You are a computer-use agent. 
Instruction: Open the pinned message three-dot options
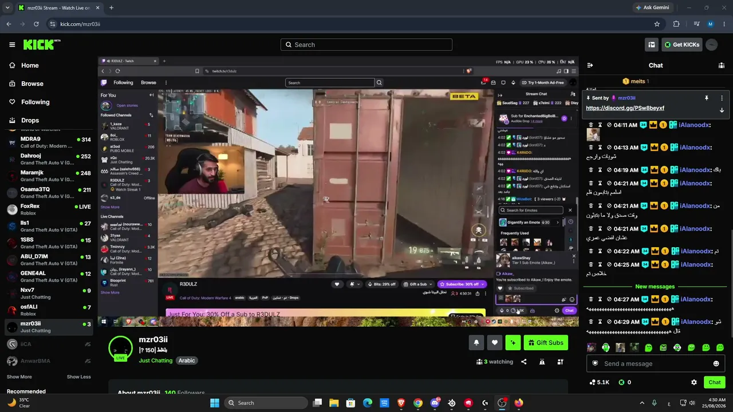(x=722, y=98)
